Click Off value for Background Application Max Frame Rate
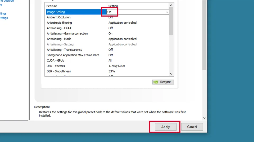The width and height of the screenshot is (254, 142). tap(111, 55)
